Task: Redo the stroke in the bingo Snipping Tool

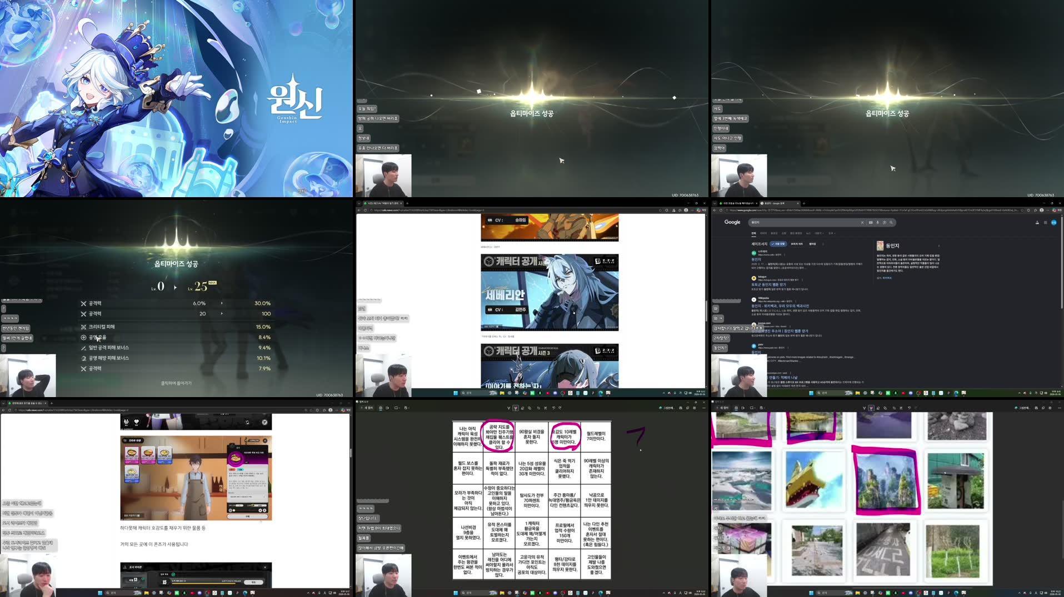Action: 560,408
